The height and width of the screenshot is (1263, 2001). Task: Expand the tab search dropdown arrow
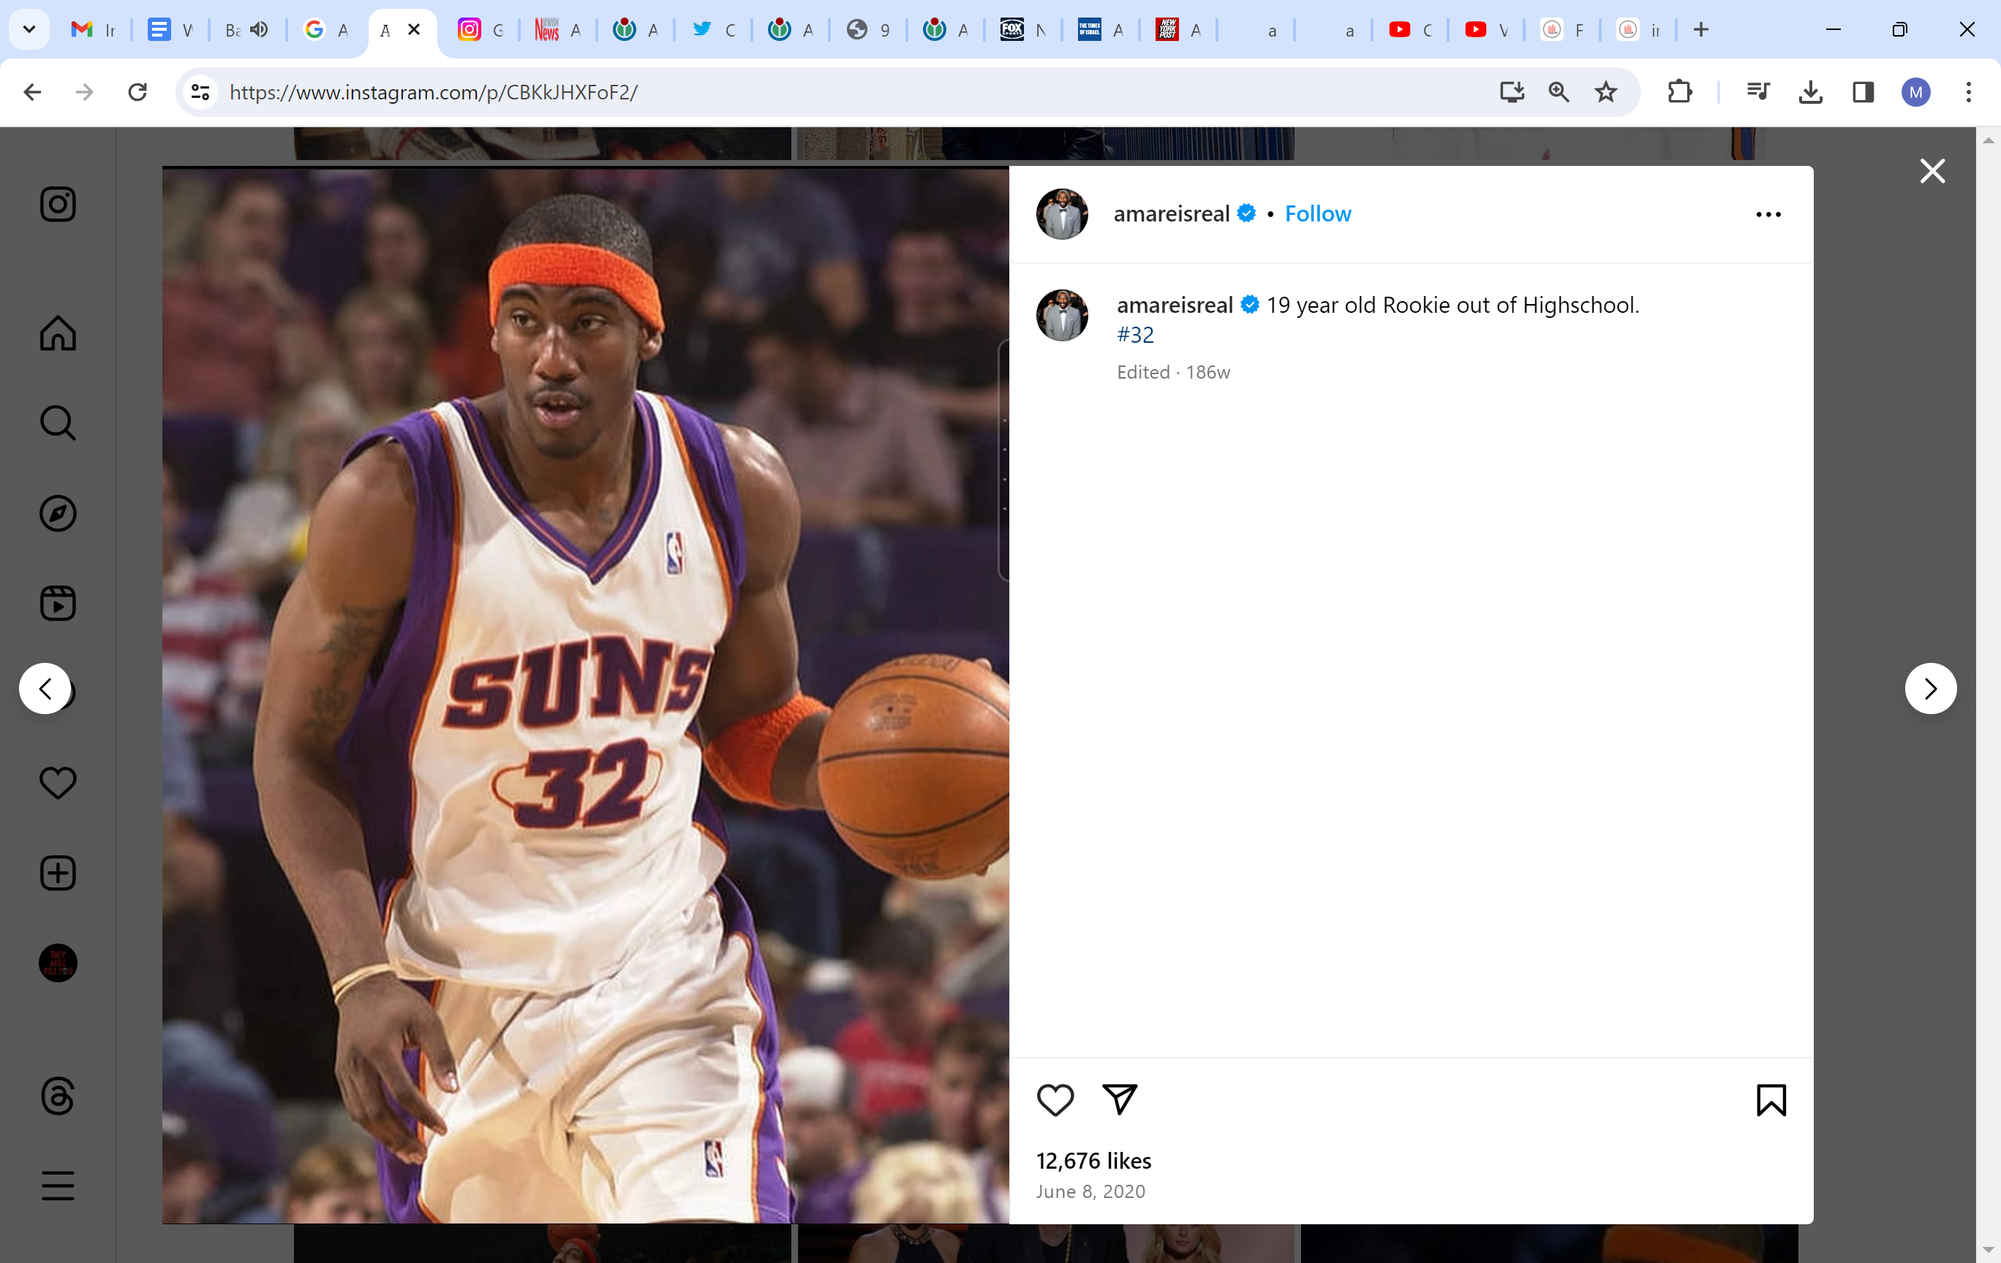pos(29,30)
